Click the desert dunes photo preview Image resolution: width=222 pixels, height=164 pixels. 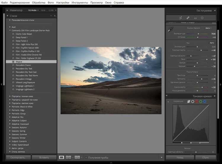[x=111, y=81]
